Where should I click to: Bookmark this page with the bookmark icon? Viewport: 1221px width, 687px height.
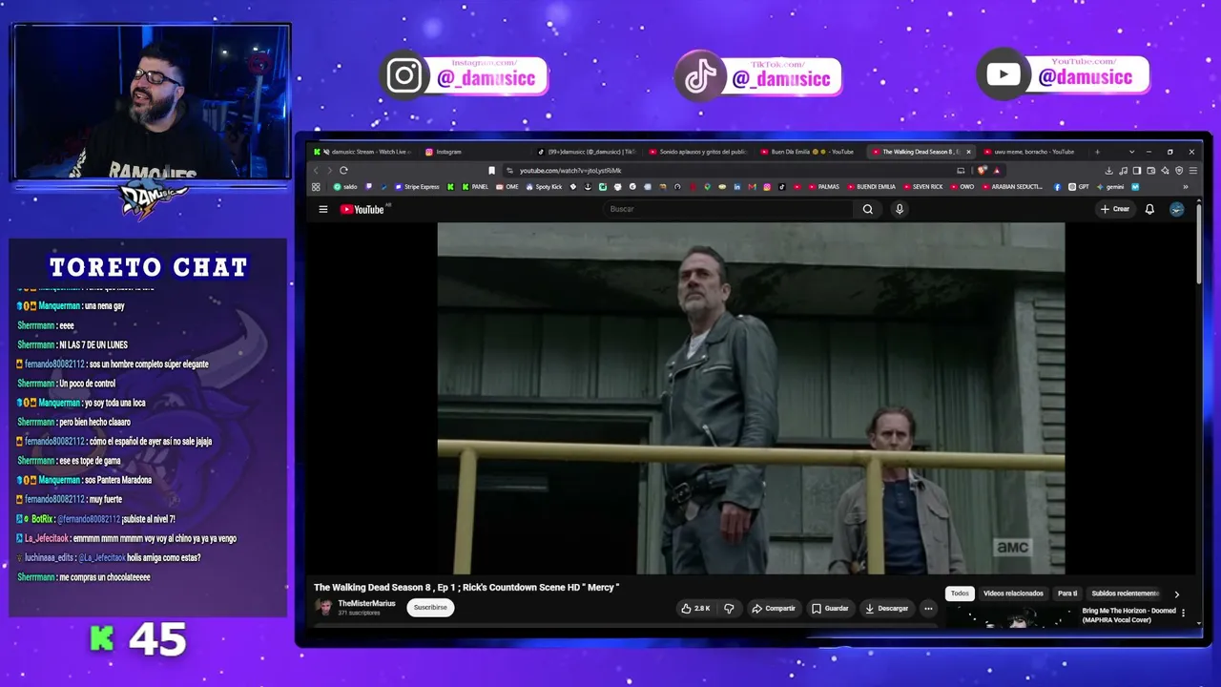pyautogui.click(x=491, y=171)
